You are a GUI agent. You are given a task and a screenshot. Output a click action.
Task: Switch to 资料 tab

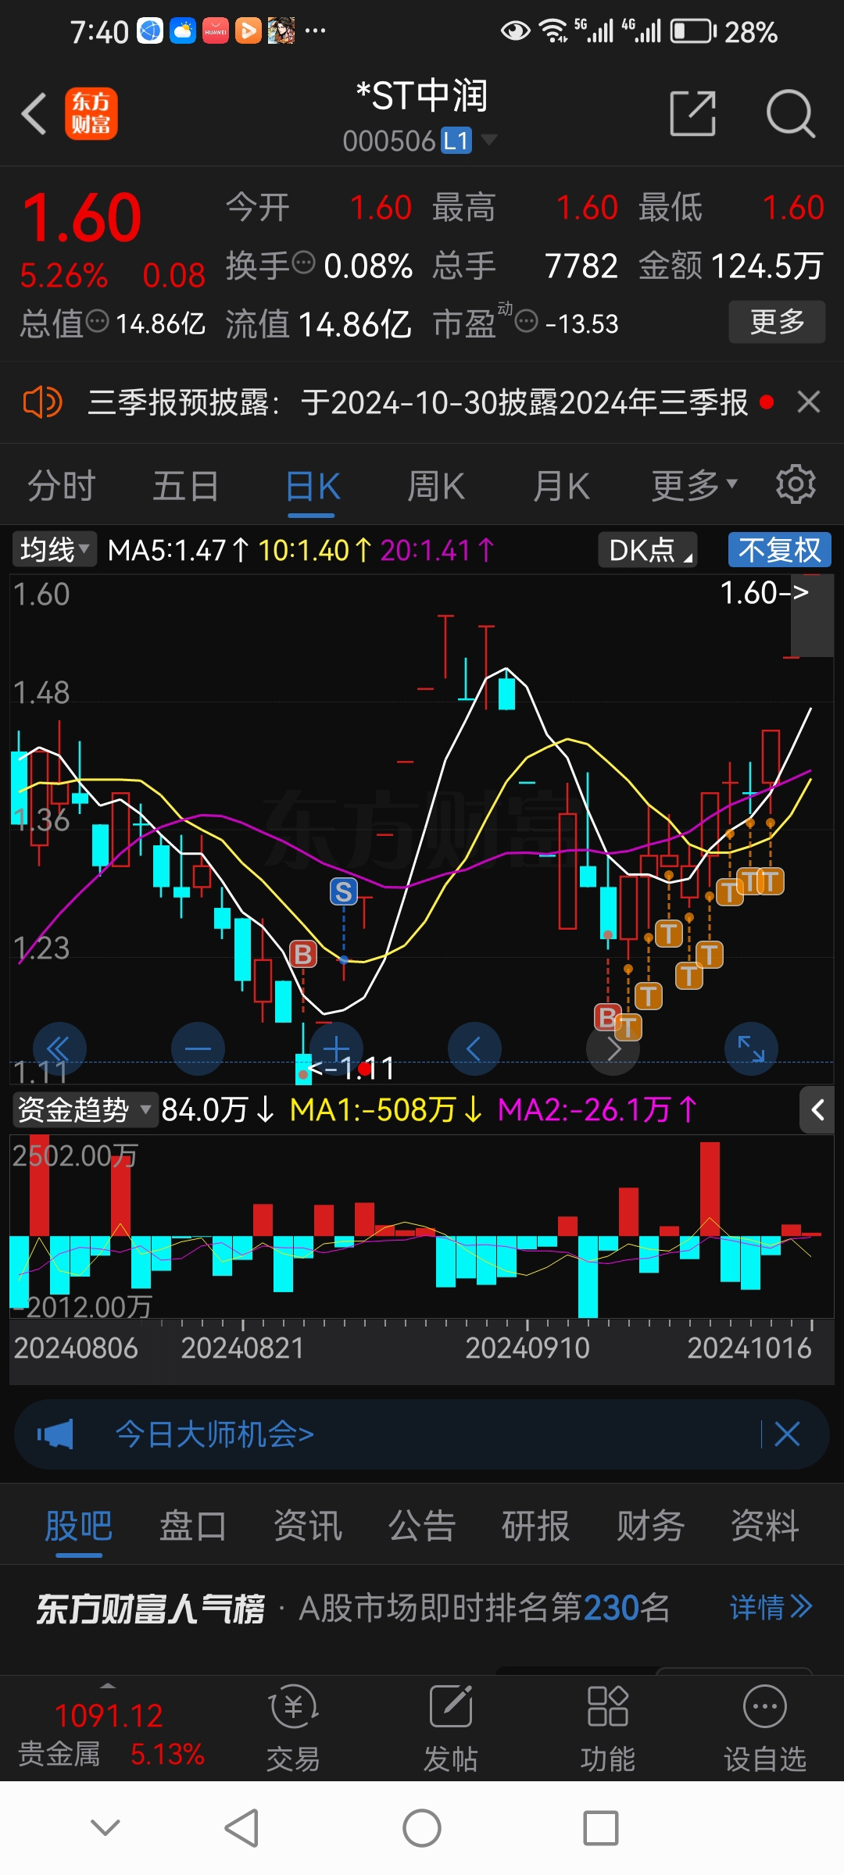pyautogui.click(x=765, y=1526)
